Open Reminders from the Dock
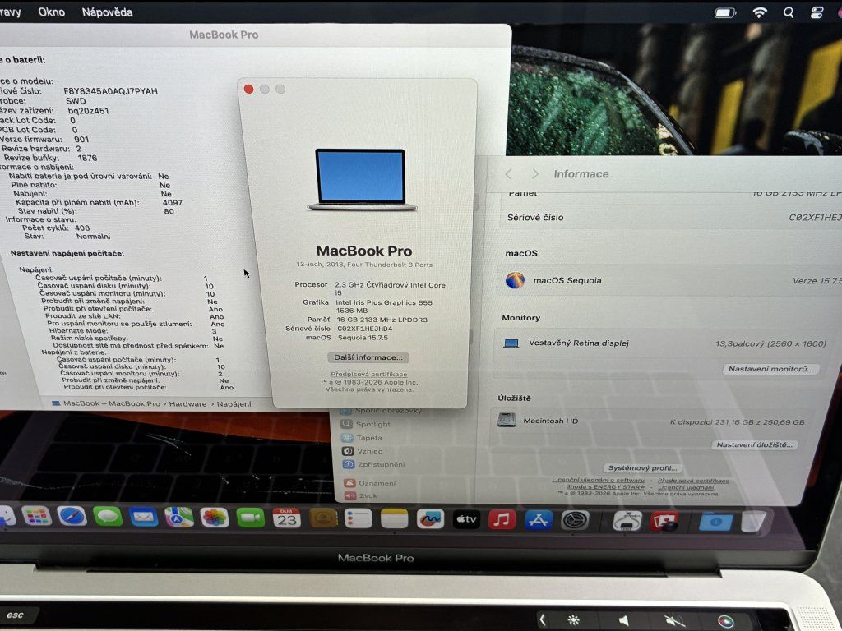 coord(359,519)
